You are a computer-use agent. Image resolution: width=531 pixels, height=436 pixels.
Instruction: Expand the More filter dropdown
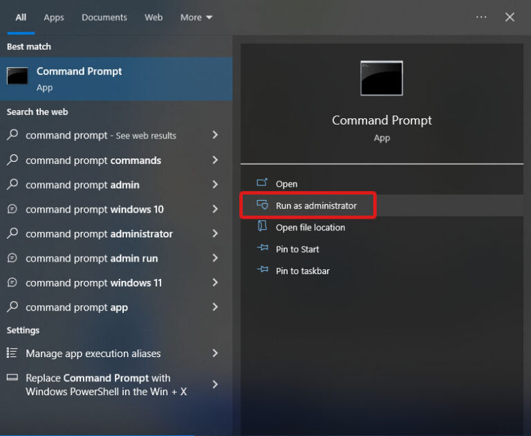[196, 17]
